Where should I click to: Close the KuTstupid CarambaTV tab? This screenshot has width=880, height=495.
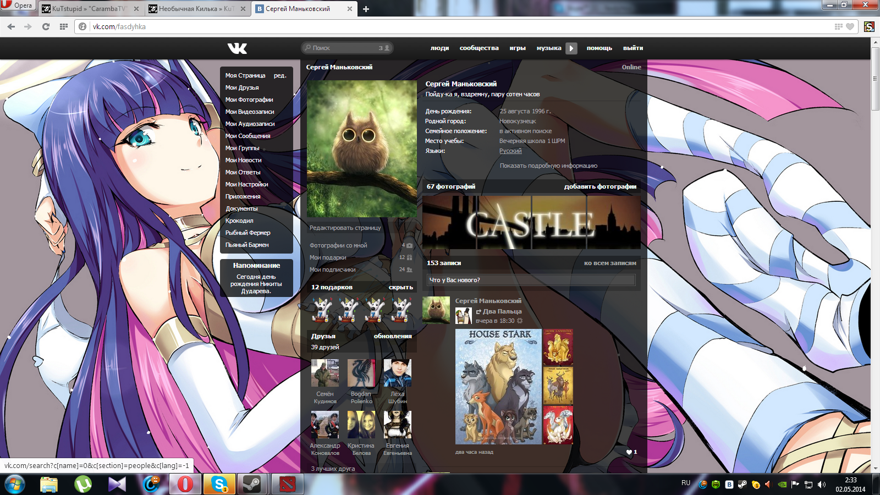(x=136, y=9)
